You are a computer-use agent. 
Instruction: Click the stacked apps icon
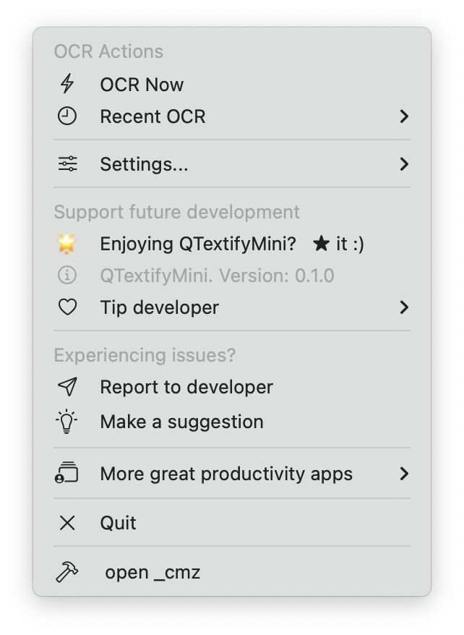(67, 474)
